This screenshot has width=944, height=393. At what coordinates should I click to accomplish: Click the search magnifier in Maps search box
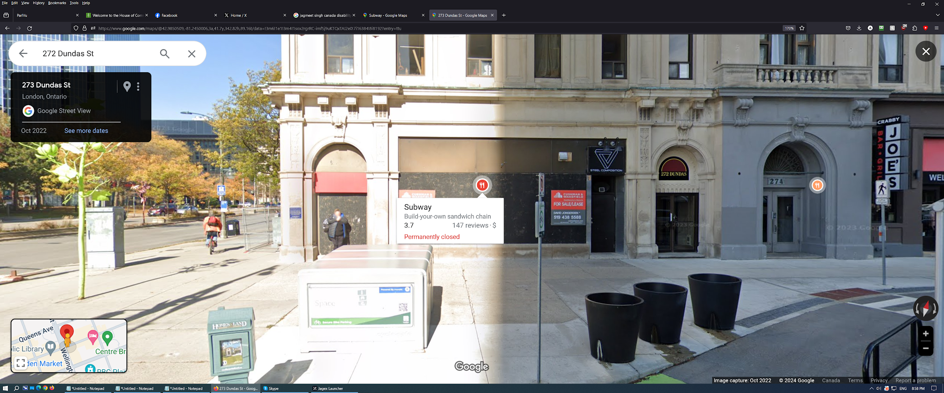[x=164, y=54]
